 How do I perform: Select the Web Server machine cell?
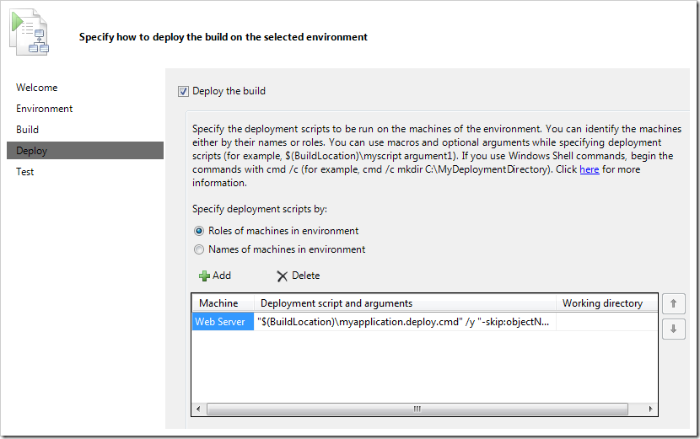223,322
